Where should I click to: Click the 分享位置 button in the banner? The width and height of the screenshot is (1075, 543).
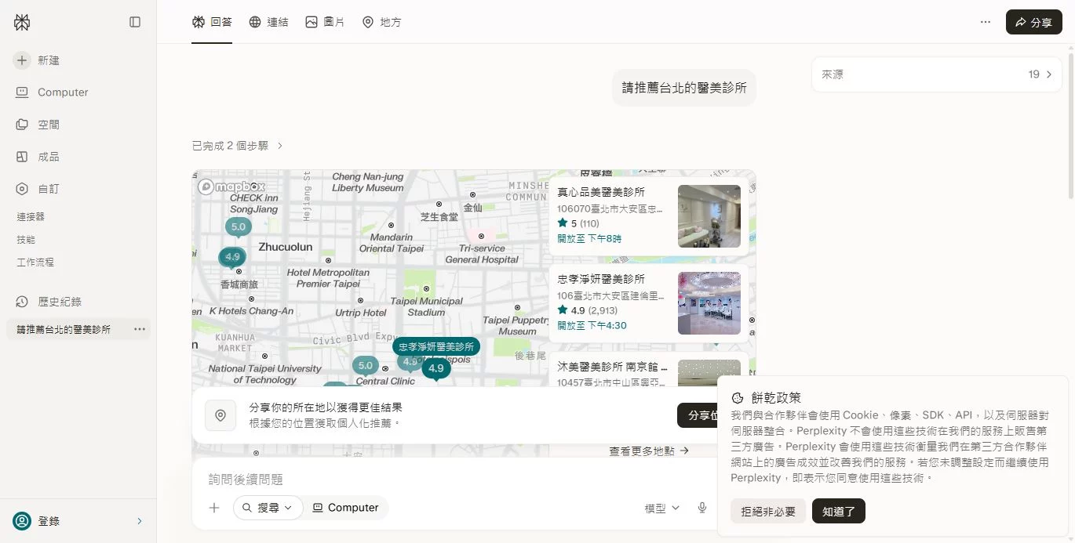tap(698, 415)
